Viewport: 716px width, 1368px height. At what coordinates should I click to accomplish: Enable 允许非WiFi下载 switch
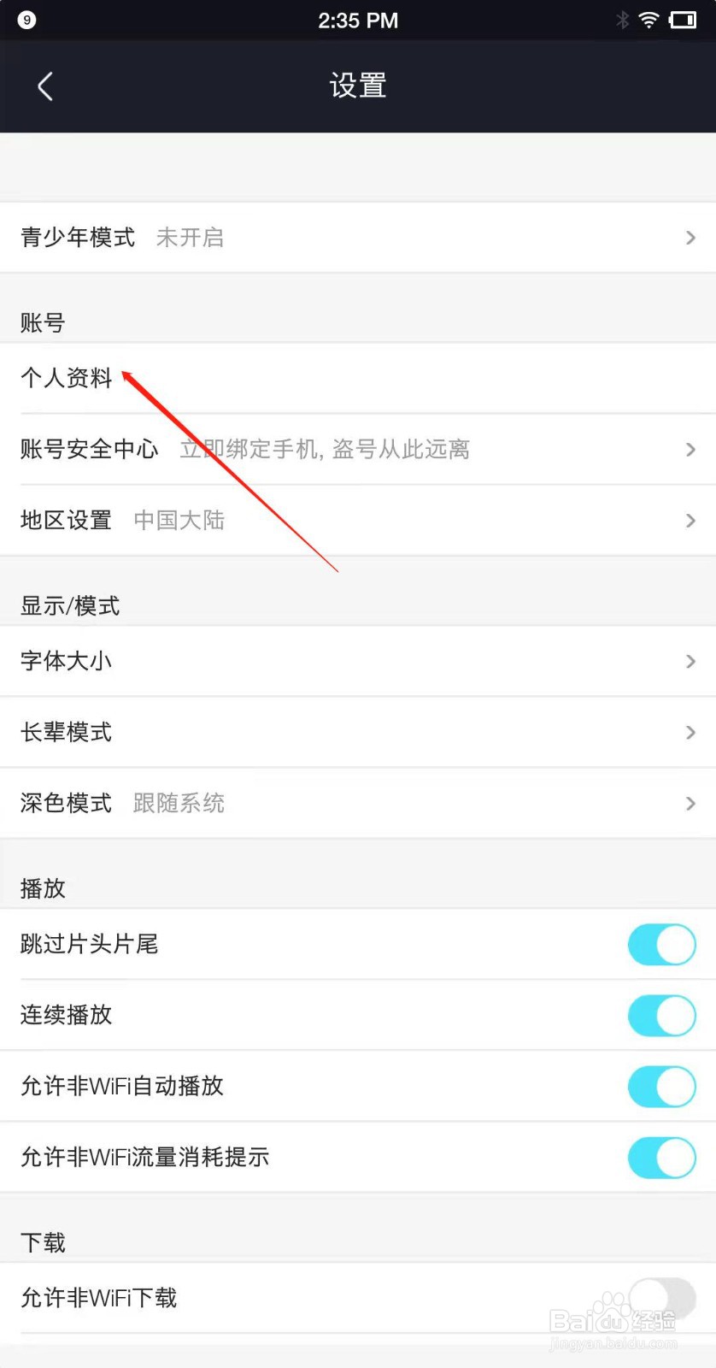pos(662,1298)
